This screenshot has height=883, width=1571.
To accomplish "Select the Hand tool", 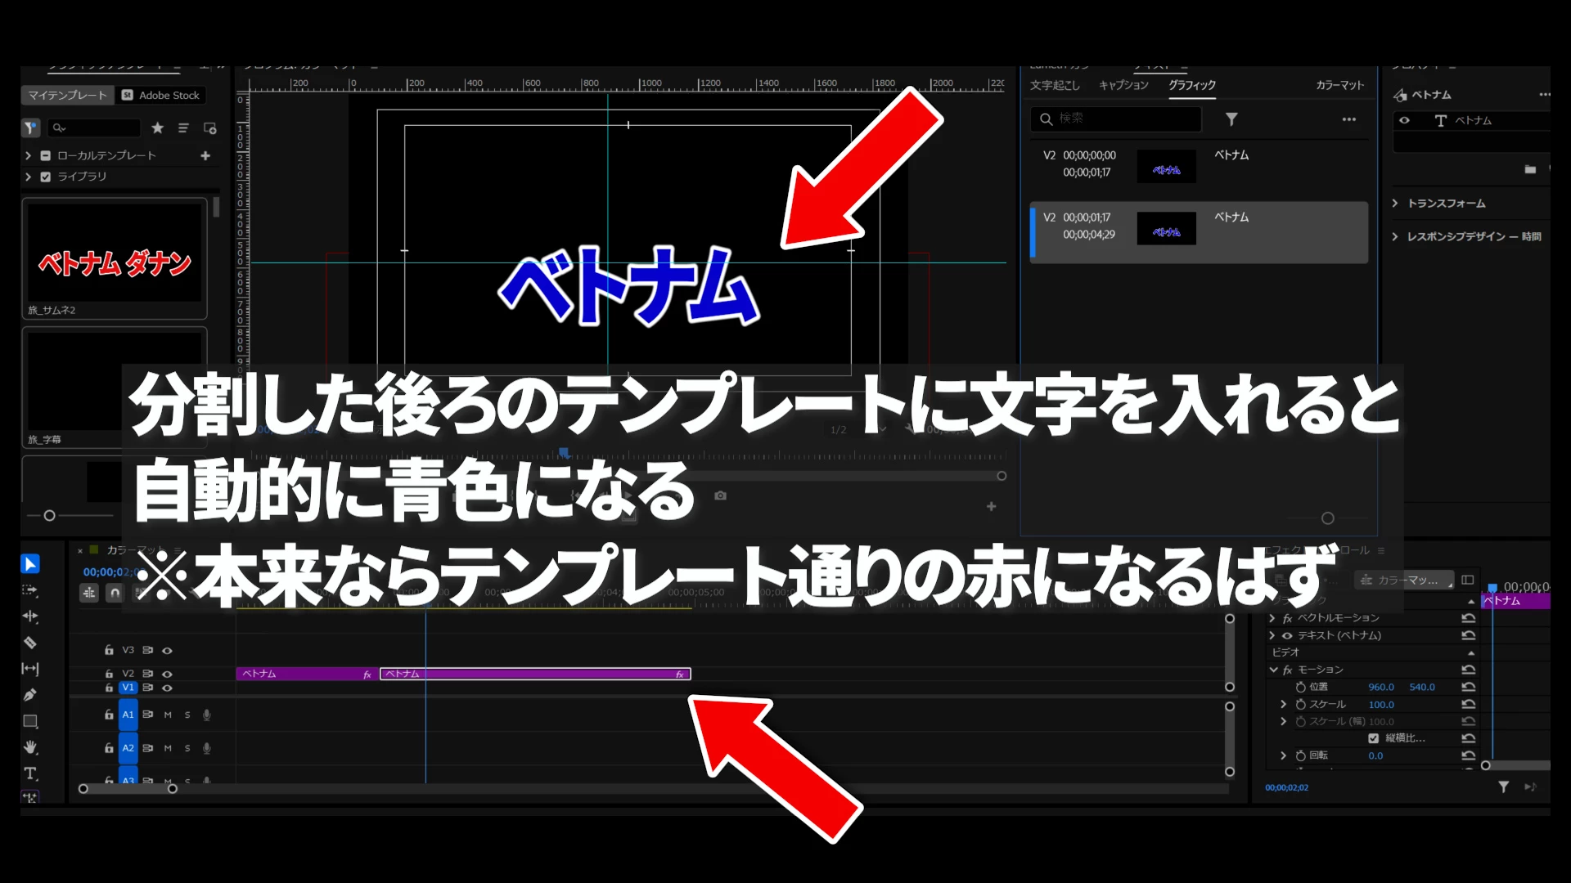I will pos(30,747).
